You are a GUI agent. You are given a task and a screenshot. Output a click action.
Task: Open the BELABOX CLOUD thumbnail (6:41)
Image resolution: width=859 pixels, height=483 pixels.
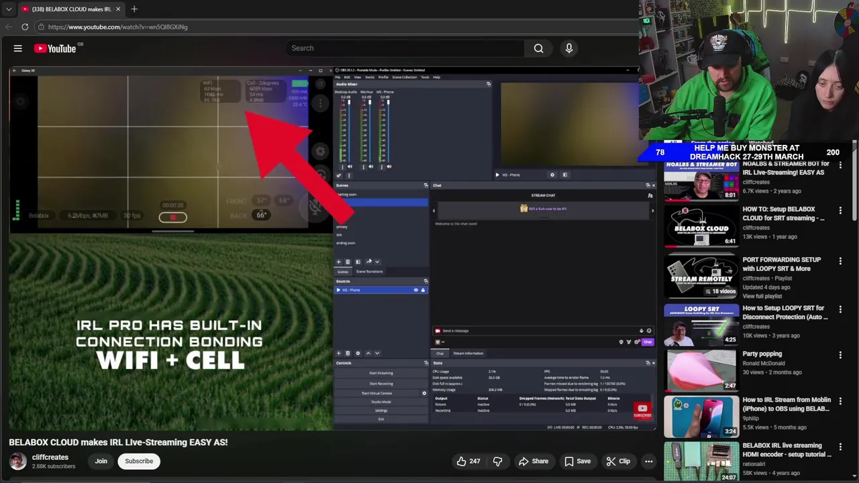[x=701, y=226]
